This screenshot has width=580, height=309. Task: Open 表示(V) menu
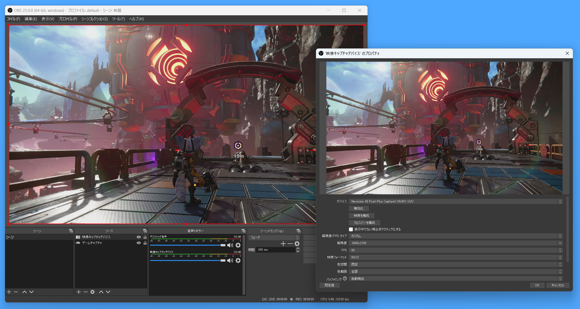coord(48,19)
